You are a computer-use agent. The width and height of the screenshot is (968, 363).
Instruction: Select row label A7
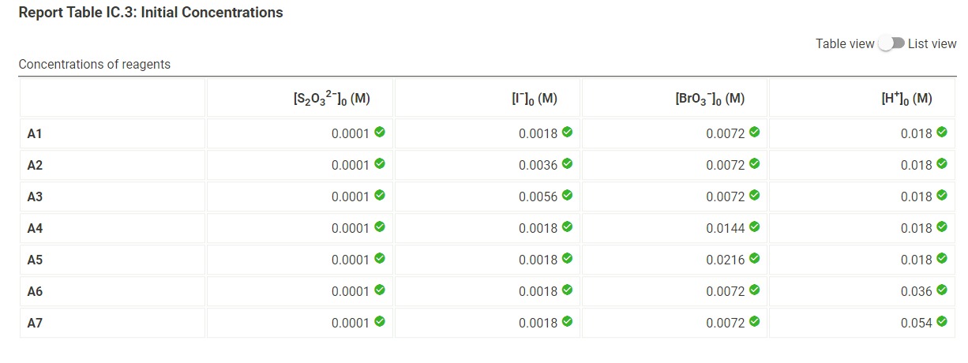pos(35,324)
